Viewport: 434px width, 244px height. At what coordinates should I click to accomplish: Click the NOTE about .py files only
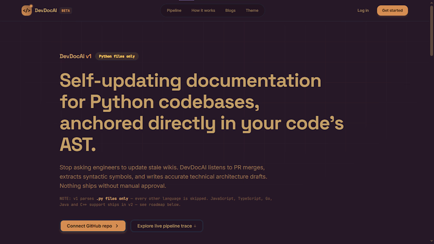coord(166,202)
